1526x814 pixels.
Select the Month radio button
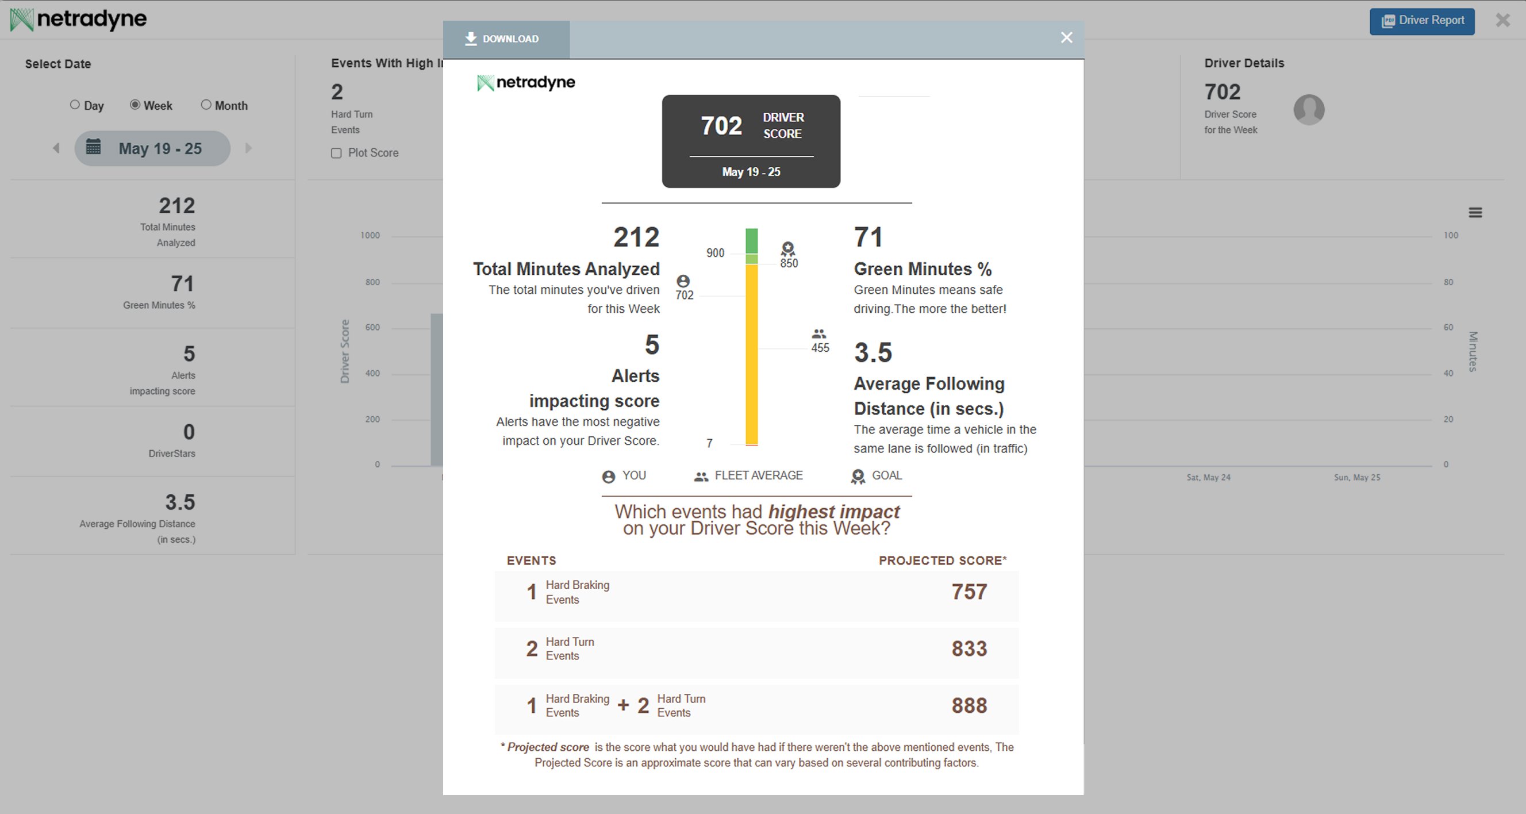pos(206,105)
